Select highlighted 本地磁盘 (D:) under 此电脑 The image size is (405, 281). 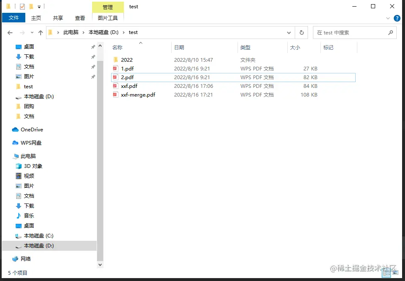(49, 246)
